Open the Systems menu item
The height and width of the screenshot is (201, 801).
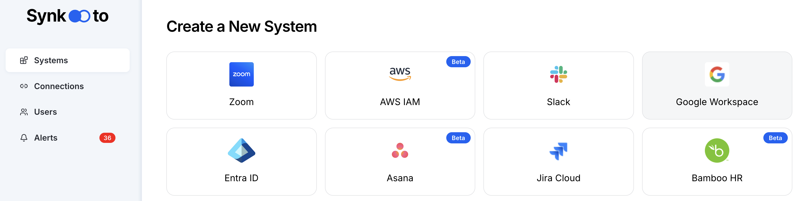[x=67, y=60]
